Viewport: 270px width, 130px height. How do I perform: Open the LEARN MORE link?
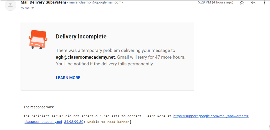(68, 78)
